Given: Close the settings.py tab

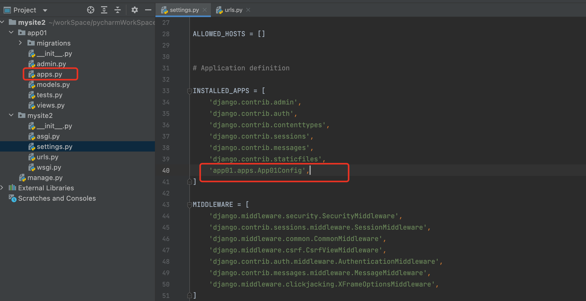Looking at the screenshot, I should click(205, 10).
